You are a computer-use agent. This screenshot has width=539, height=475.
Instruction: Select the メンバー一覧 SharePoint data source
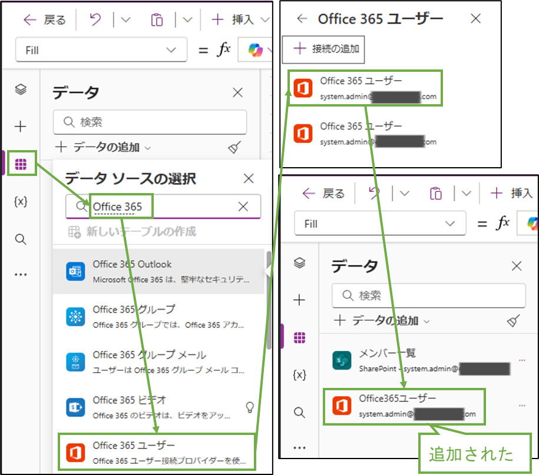(x=421, y=361)
